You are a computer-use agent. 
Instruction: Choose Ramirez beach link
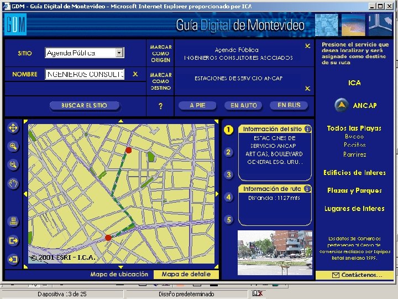[x=354, y=154]
